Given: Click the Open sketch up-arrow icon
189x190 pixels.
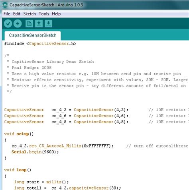Looking at the screenshot, I should click(x=39, y=23).
